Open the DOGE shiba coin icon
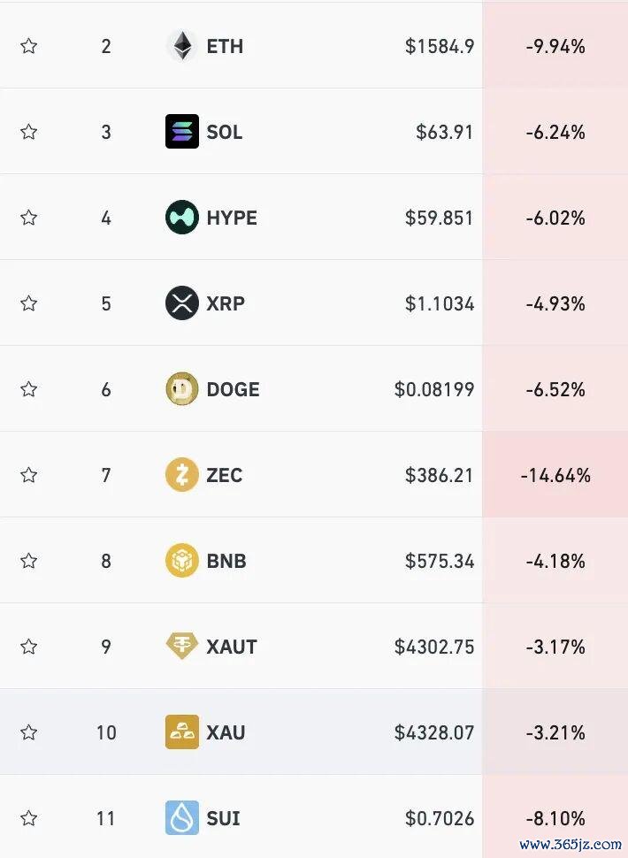Image resolution: width=628 pixels, height=858 pixels. tap(182, 389)
